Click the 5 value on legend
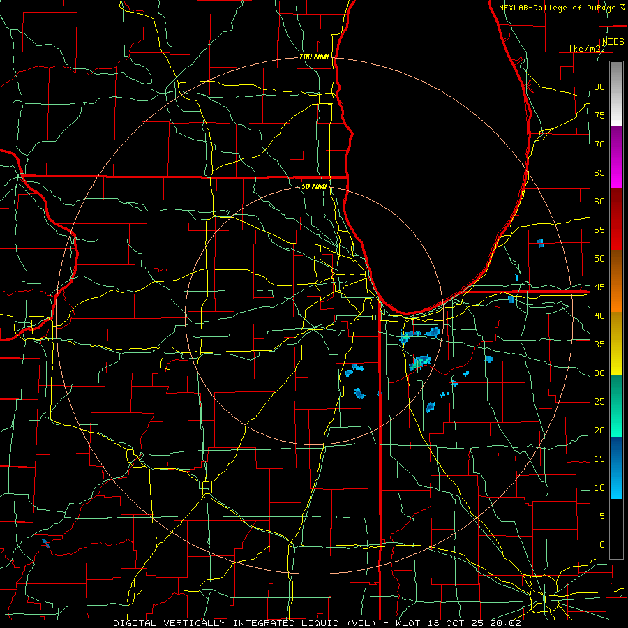Image resolution: width=628 pixels, height=628 pixels. click(x=602, y=516)
